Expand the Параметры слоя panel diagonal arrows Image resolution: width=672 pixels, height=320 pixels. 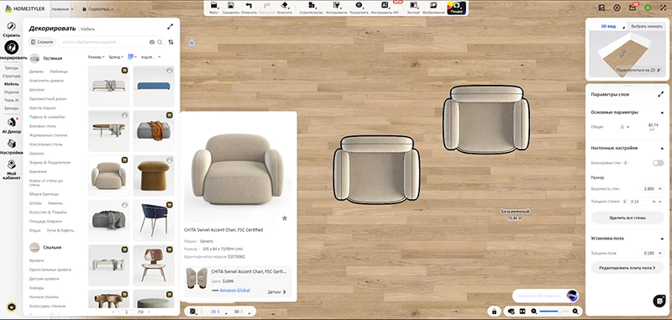click(660, 94)
